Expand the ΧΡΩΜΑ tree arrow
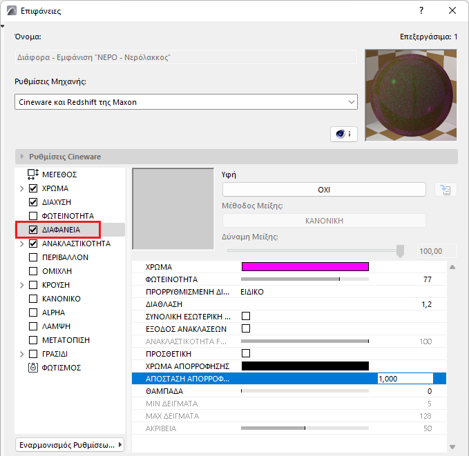 22,188
